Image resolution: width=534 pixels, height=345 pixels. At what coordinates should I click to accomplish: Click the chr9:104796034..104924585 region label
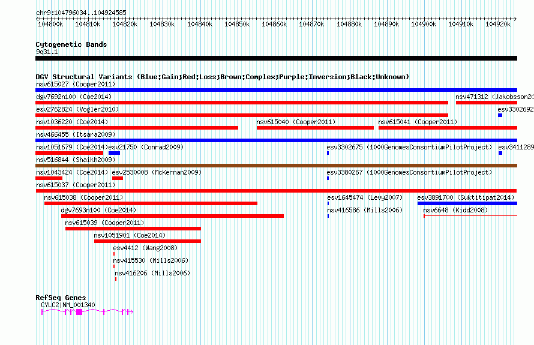click(x=81, y=13)
